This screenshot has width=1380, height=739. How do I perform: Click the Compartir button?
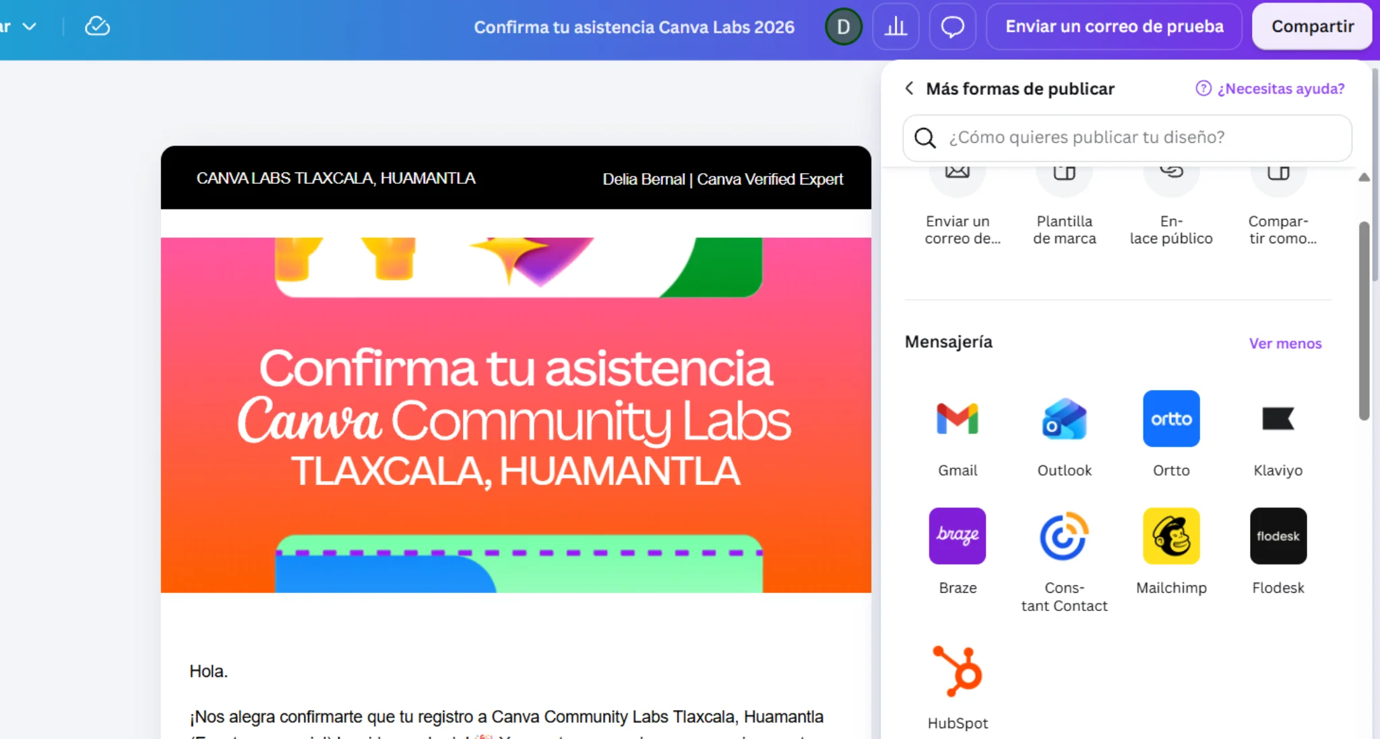point(1312,26)
